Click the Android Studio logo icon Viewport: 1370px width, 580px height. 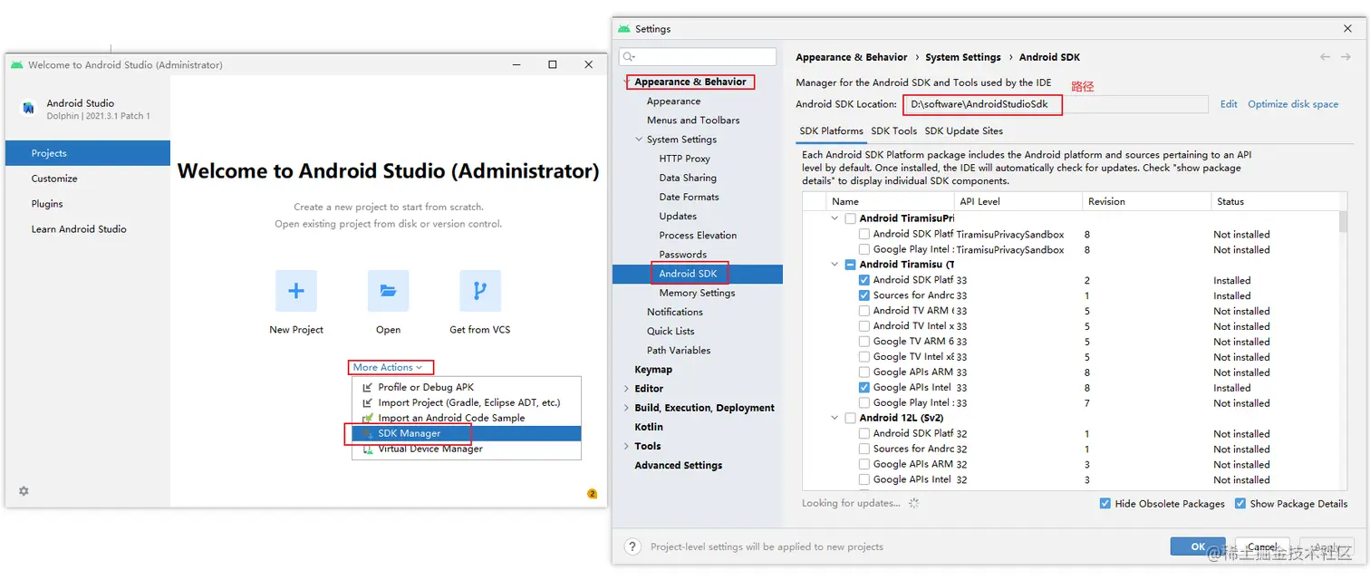[29, 108]
